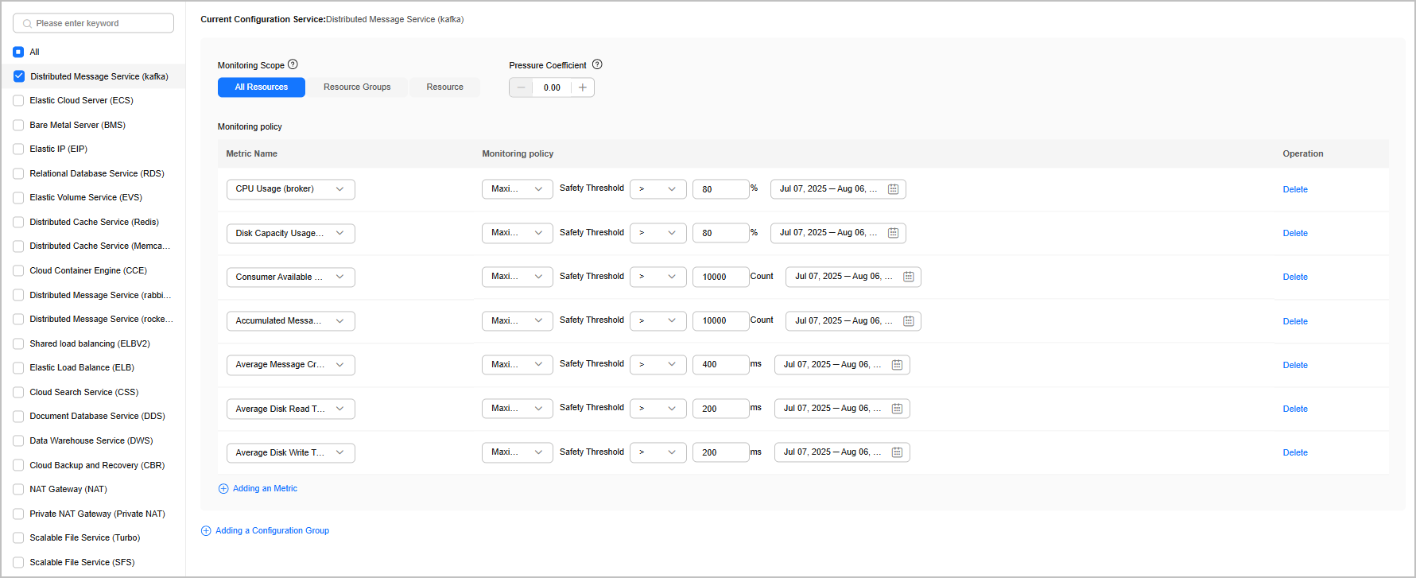Click plus icon beside Adding a Configuration Group
This screenshot has height=578, width=1416.
coord(206,531)
